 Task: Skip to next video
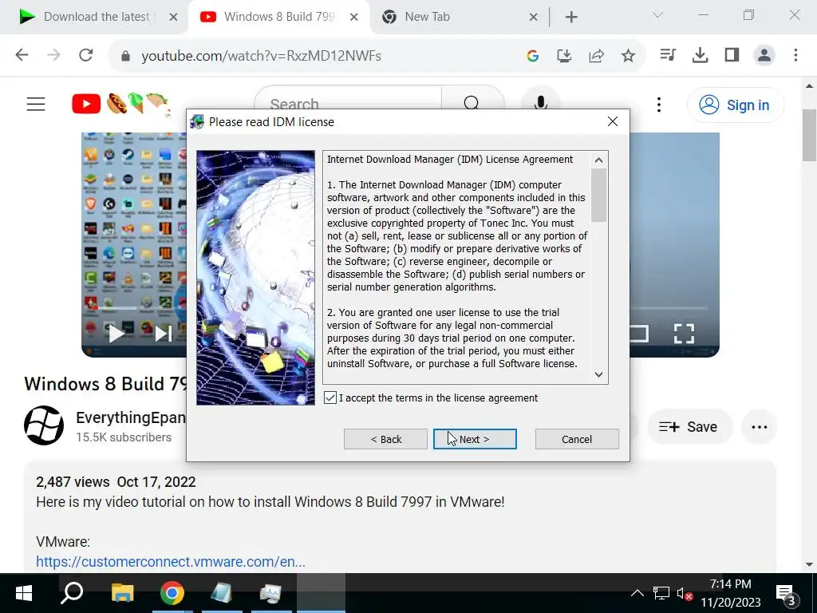163,334
